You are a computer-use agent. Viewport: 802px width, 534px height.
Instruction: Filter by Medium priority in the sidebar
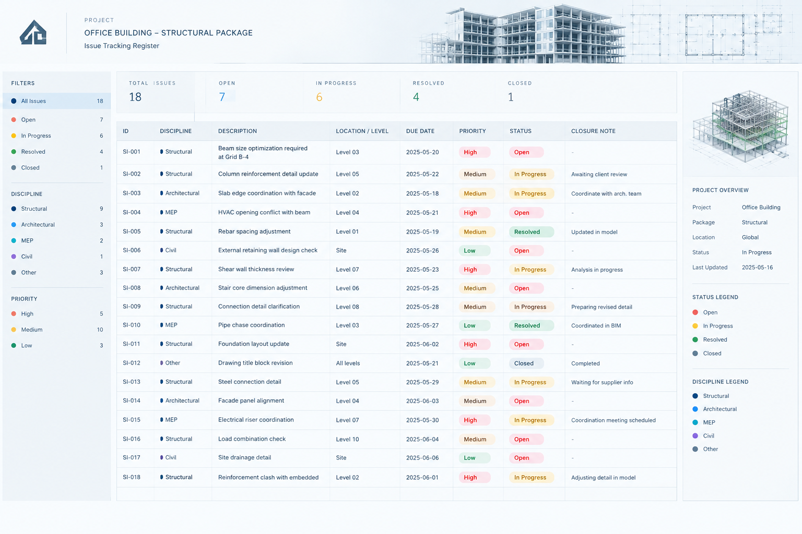click(56, 330)
